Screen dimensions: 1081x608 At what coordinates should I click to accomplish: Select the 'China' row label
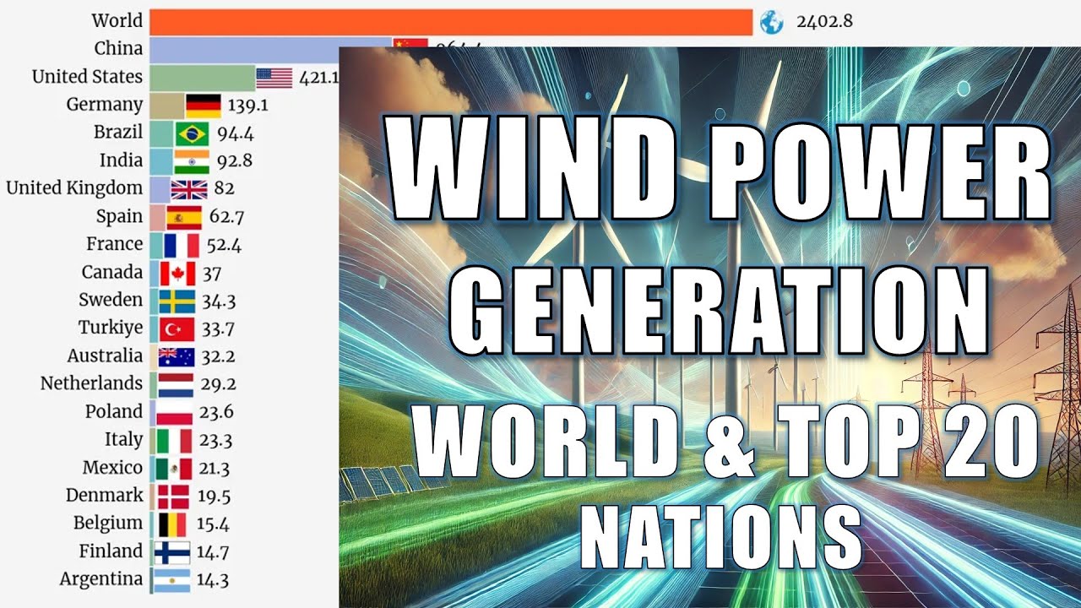(118, 48)
